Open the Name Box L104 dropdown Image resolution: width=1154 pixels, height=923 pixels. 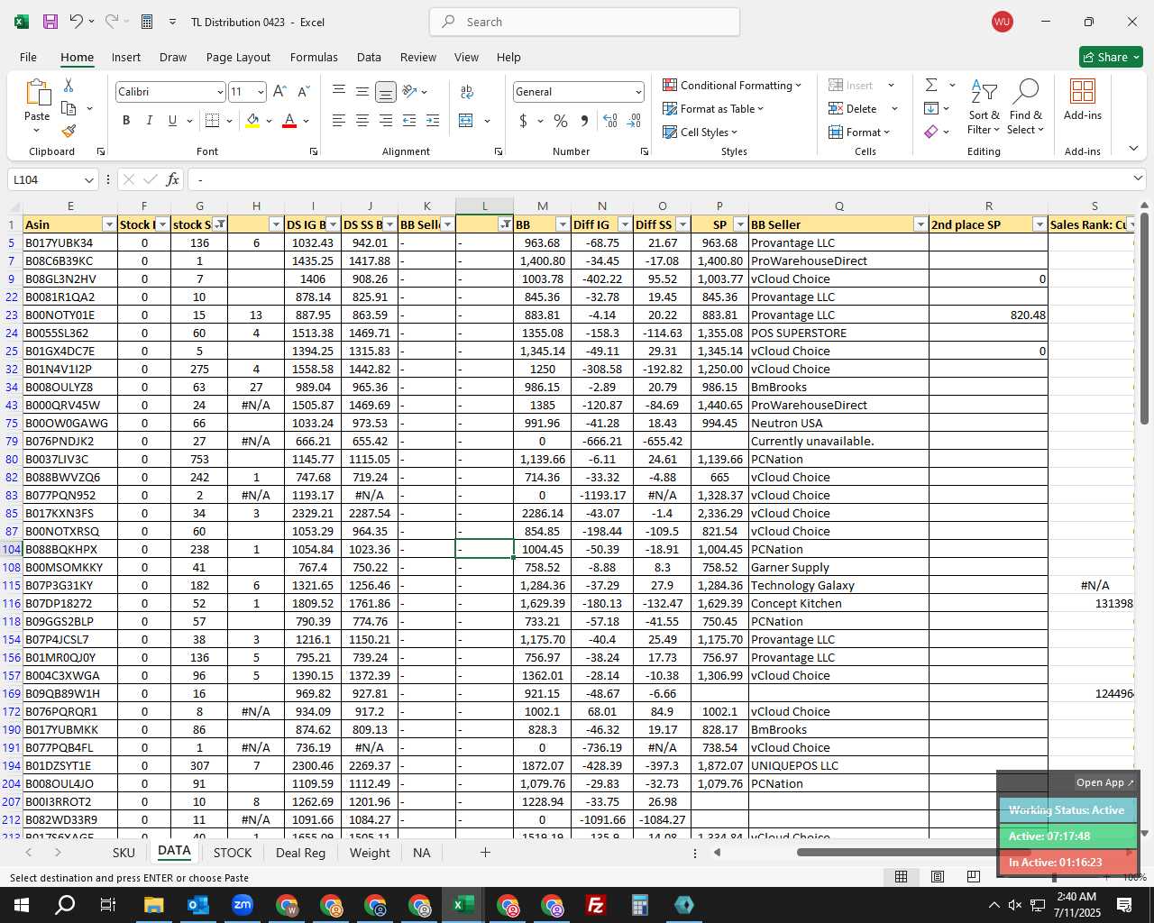[x=88, y=179]
